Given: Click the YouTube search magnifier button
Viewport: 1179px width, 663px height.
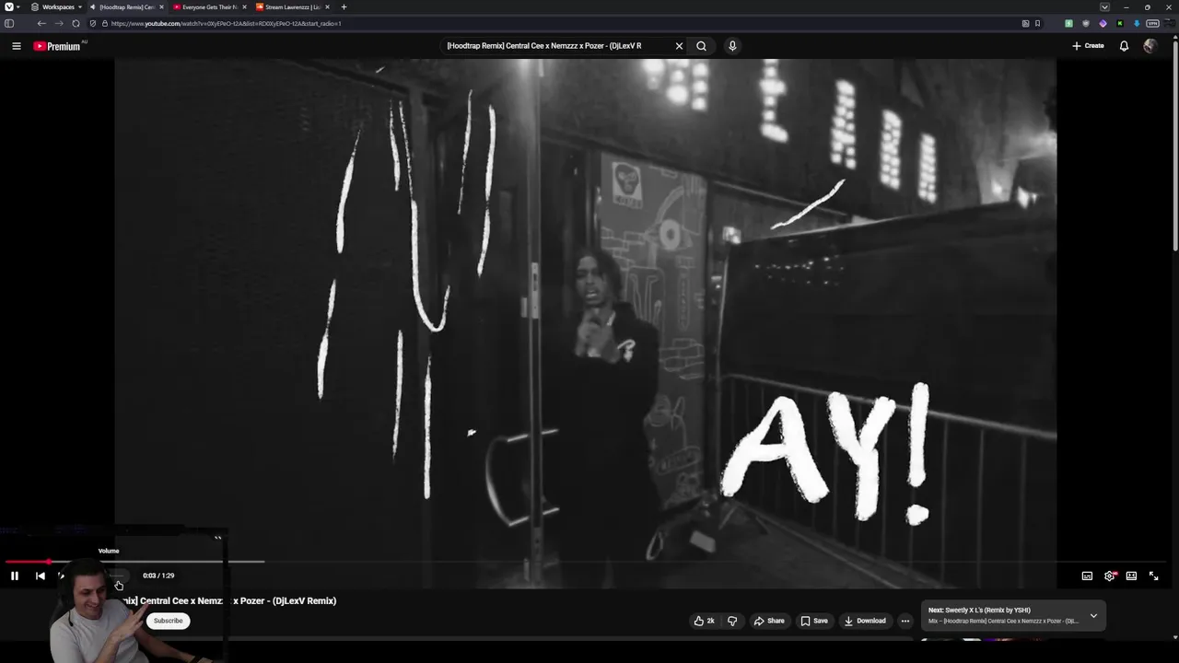Looking at the screenshot, I should pyautogui.click(x=701, y=46).
